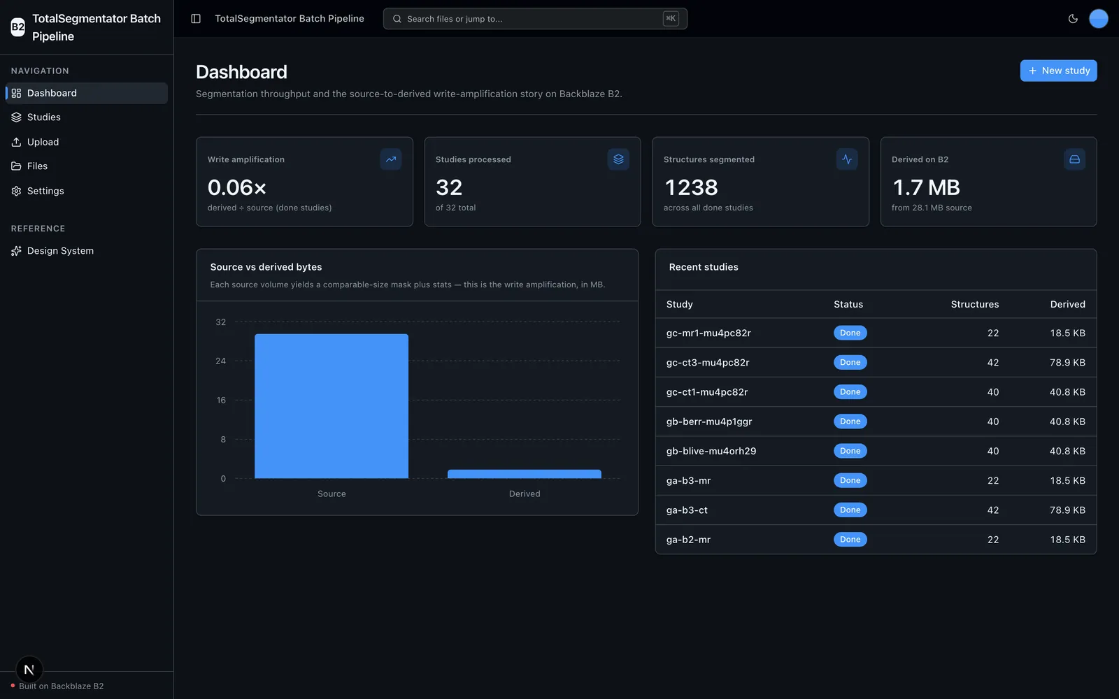Open the Dashboard navigation item
Image resolution: width=1119 pixels, height=699 pixels.
pyautogui.click(x=87, y=93)
